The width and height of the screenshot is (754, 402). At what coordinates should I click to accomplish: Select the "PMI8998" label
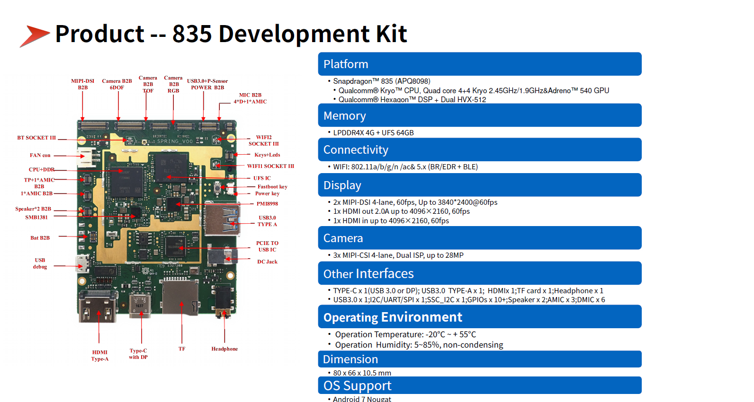pos(267,204)
